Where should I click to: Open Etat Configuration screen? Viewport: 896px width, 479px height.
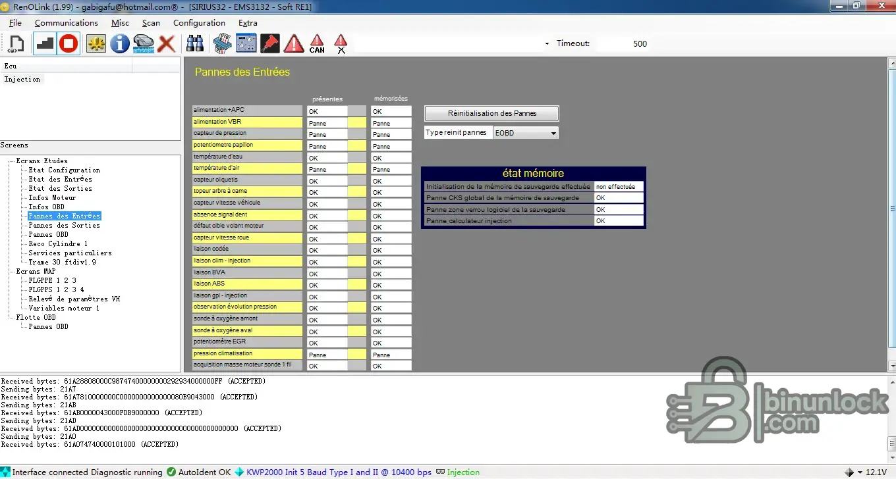coord(65,170)
